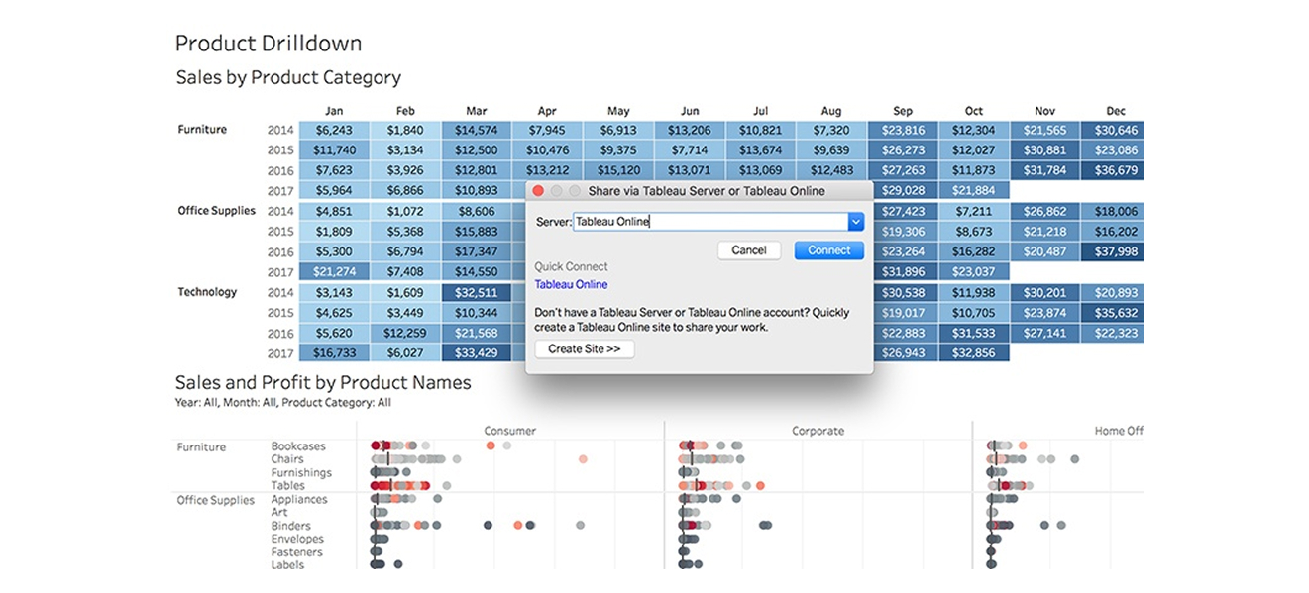The width and height of the screenshot is (1309, 593).
Task: Select the Envelopes row label
Action: tap(297, 539)
